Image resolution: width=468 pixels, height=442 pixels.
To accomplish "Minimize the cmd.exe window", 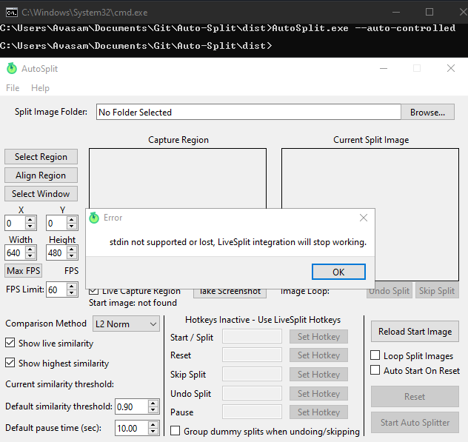I will pyautogui.click(x=396, y=13).
